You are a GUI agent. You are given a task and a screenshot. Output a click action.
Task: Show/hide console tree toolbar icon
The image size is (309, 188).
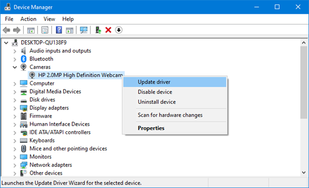[x=31, y=30]
